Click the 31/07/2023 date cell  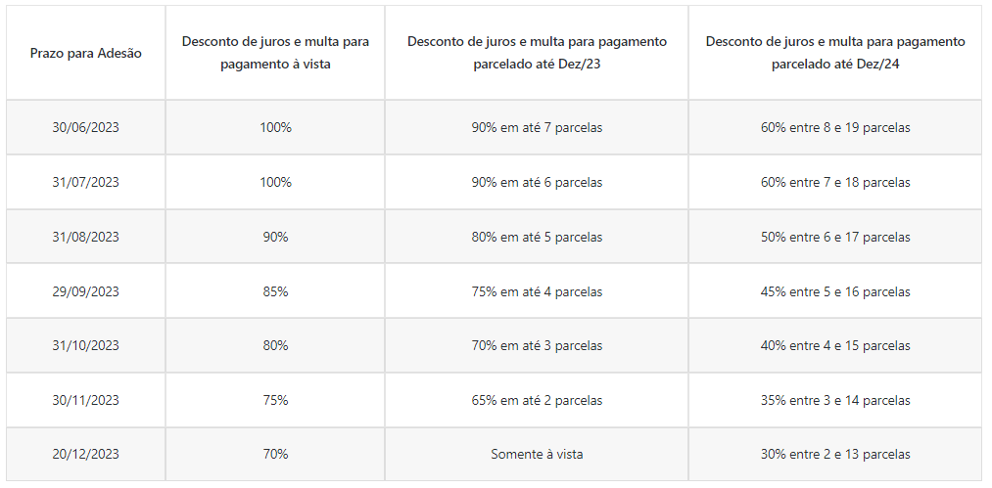tap(86, 182)
